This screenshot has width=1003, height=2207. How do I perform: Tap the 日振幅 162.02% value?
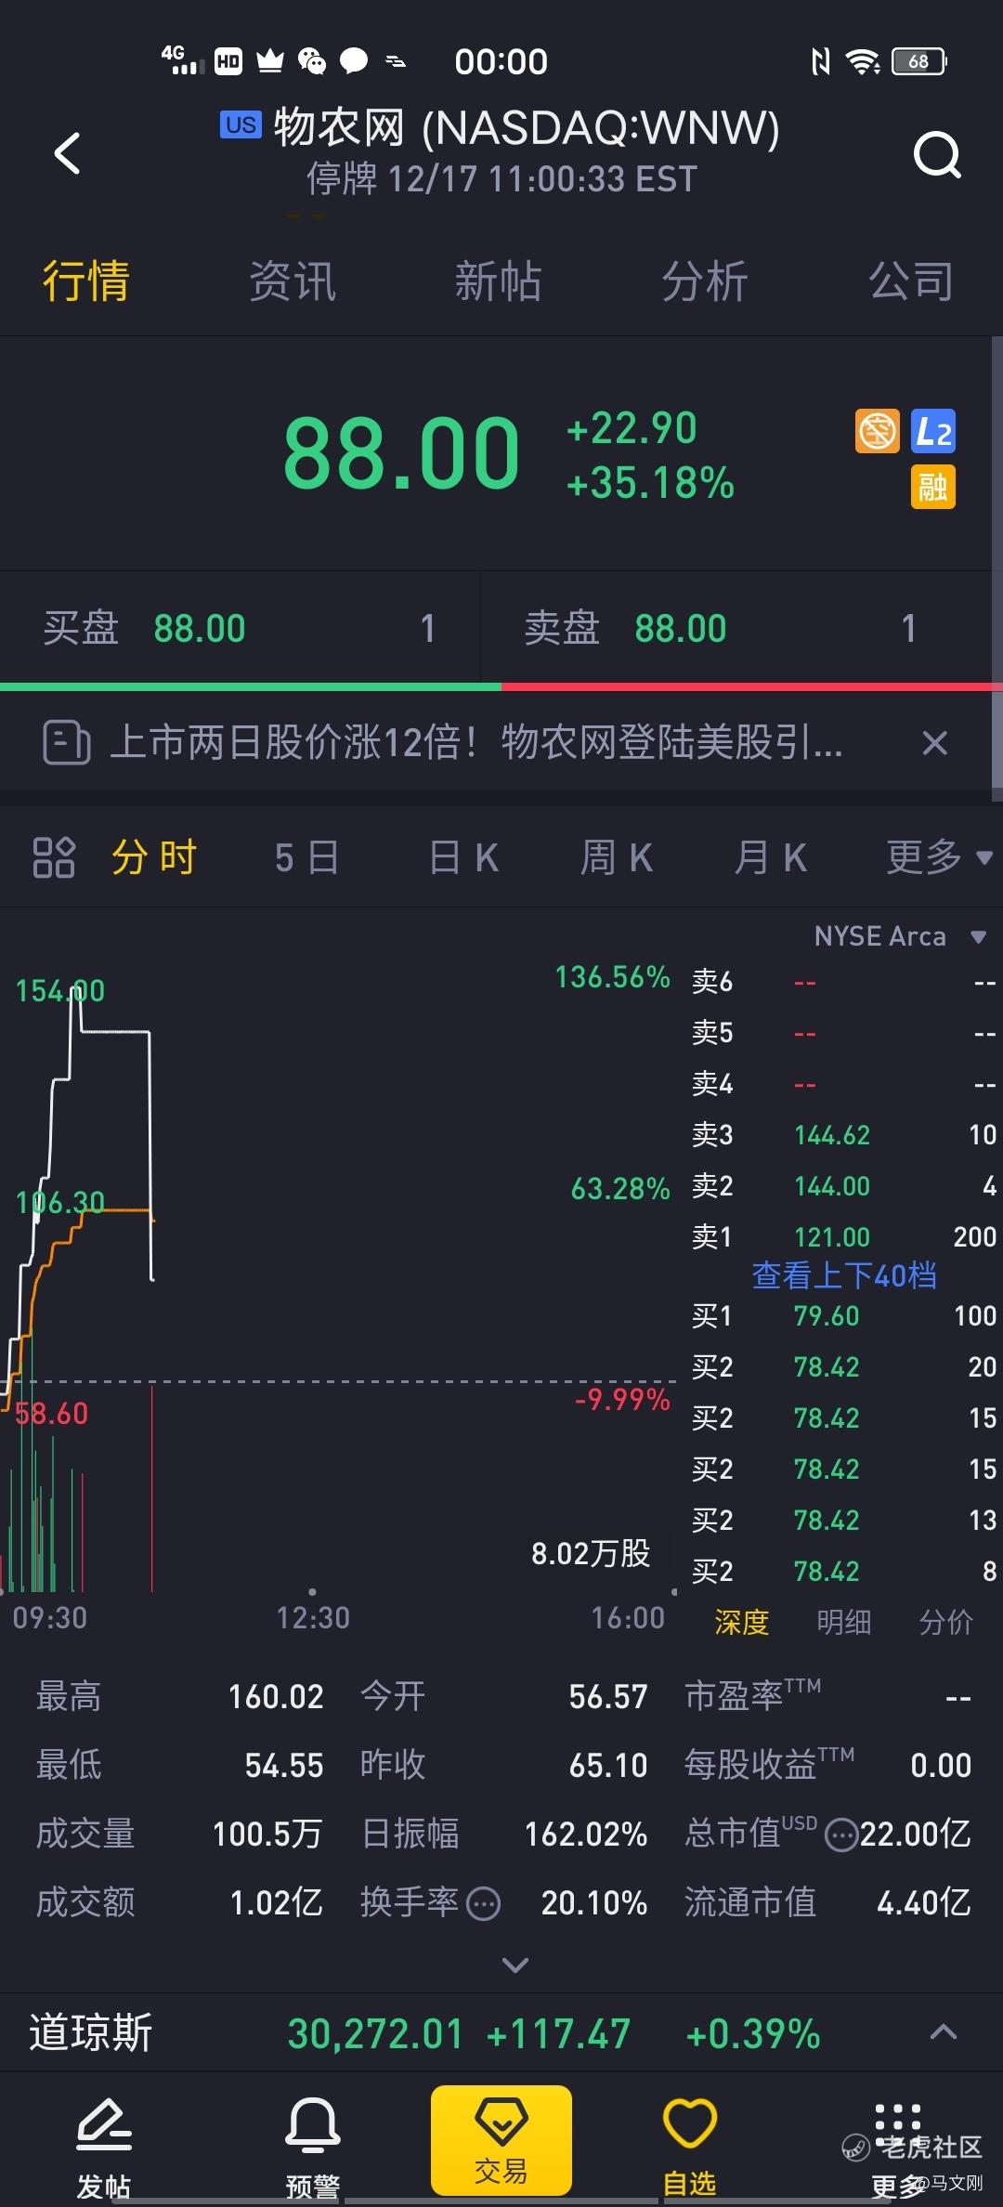pyautogui.click(x=586, y=1835)
